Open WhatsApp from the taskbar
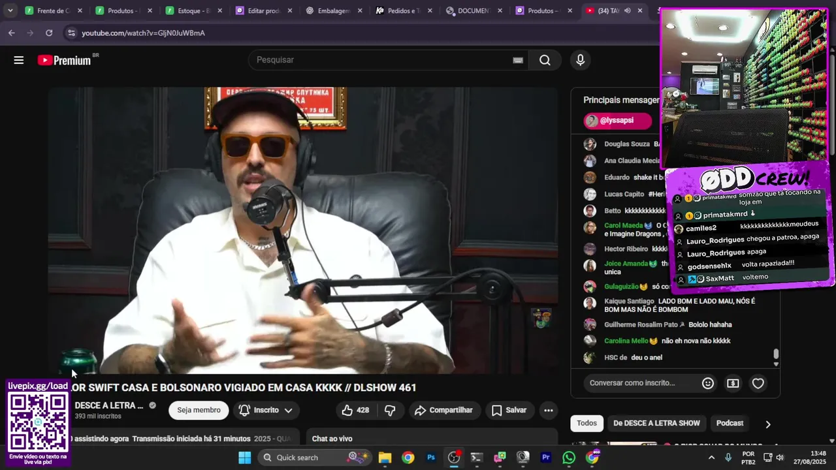 569,458
